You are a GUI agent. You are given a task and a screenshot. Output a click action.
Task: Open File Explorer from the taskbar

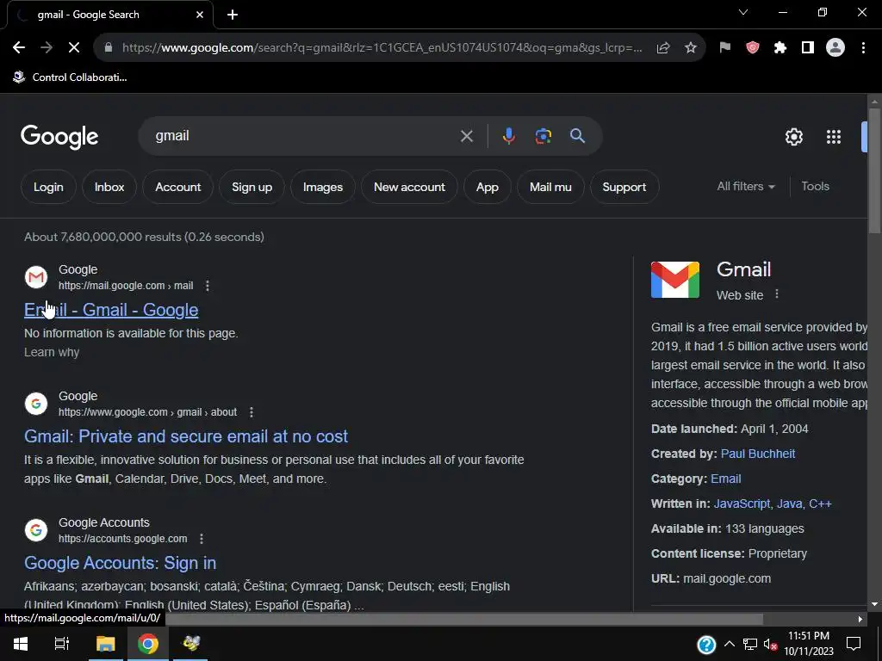point(105,644)
